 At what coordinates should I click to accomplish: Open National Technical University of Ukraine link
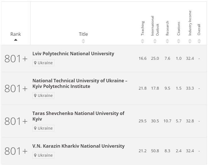click(80, 83)
